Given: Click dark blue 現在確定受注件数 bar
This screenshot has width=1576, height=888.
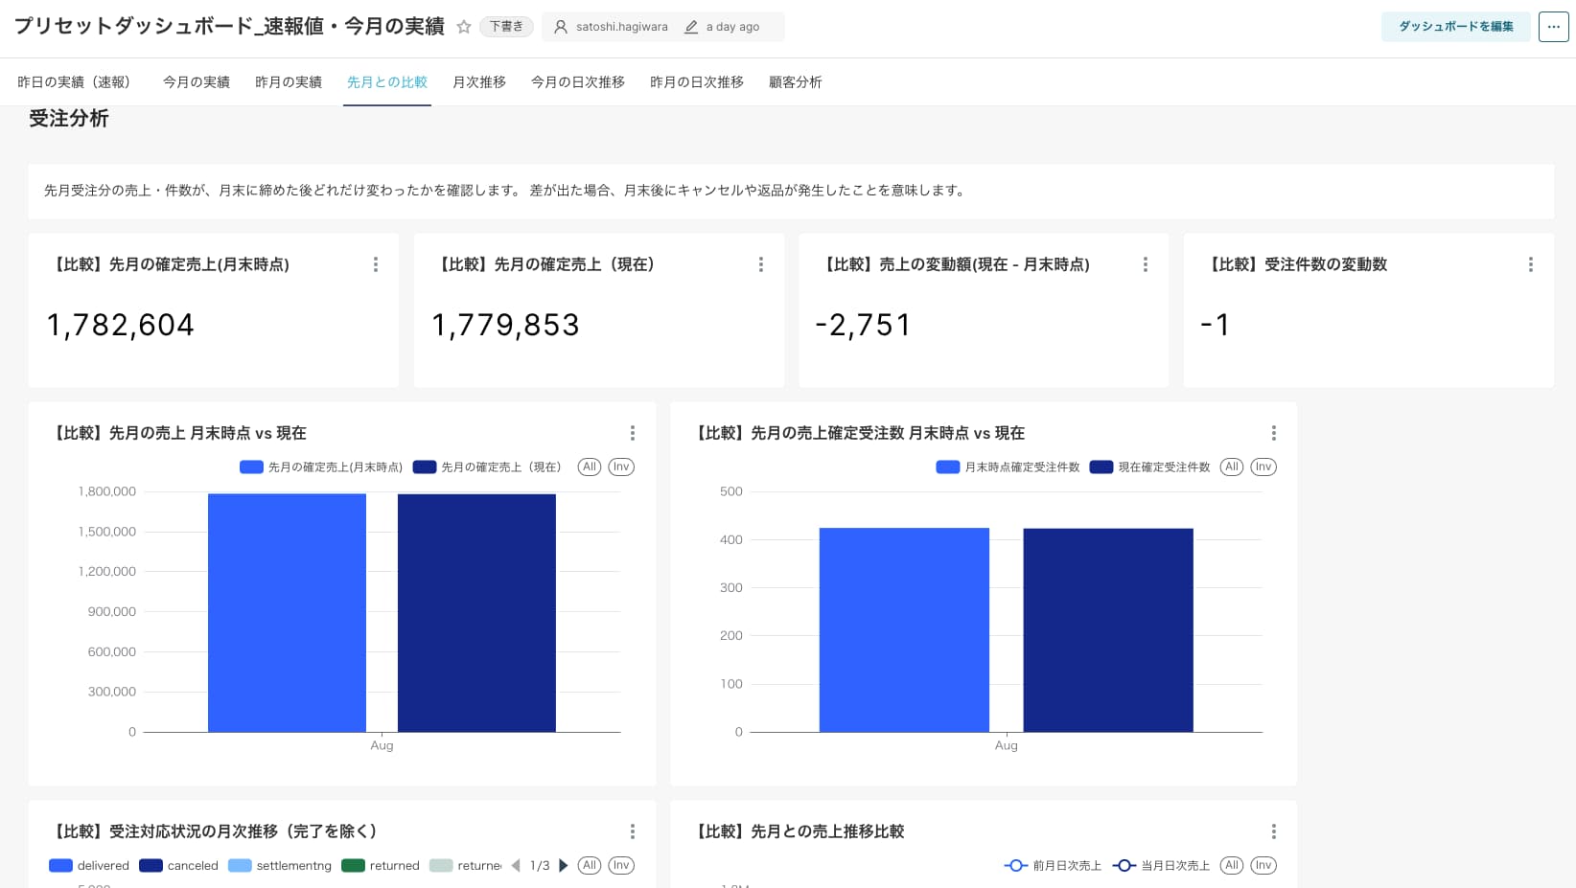Looking at the screenshot, I should click(1108, 630).
